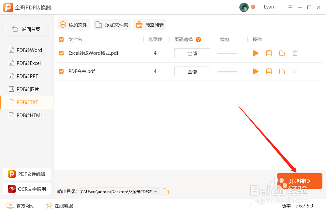
Task: Click the 金舟PDF转换器 app logo
Action: 8,8
